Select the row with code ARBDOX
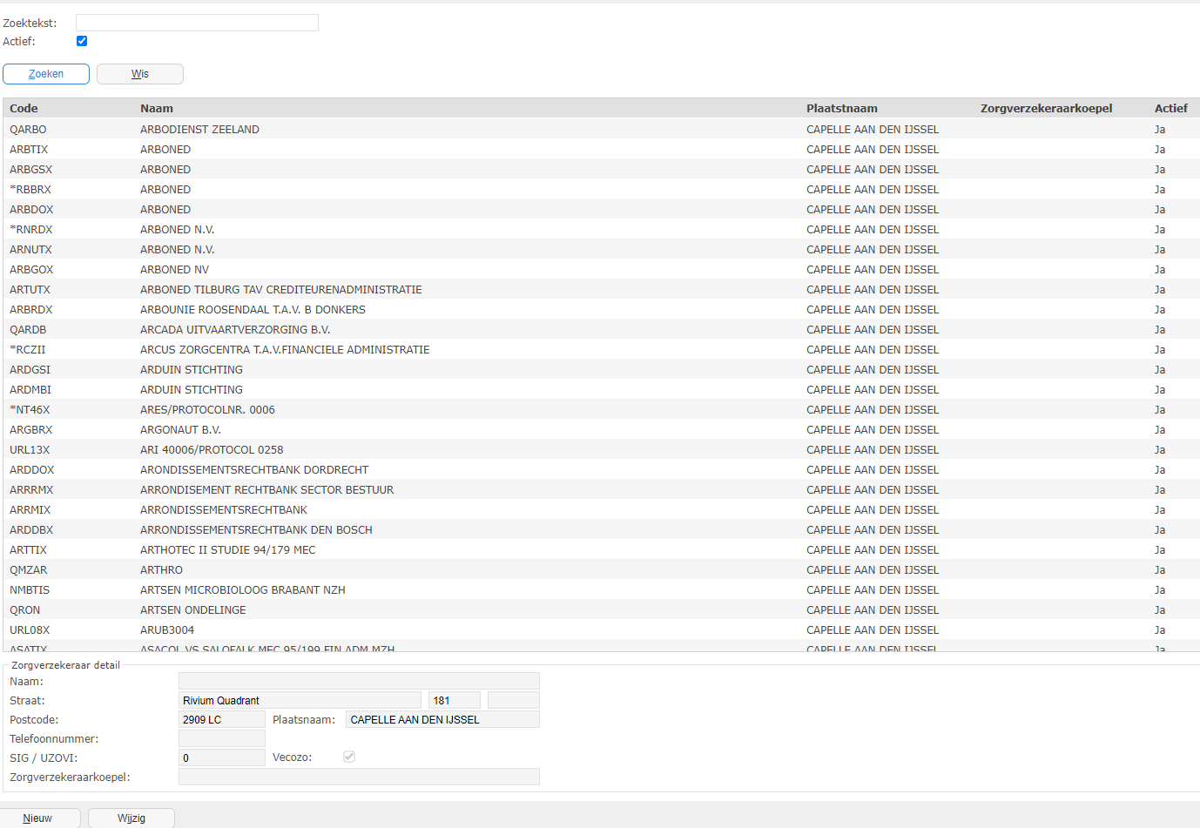The height and width of the screenshot is (828, 1200). [601, 209]
